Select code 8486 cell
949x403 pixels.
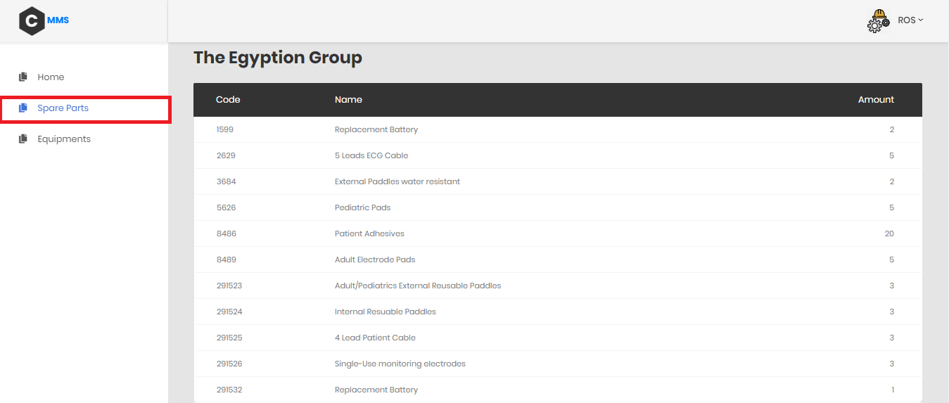[227, 234]
